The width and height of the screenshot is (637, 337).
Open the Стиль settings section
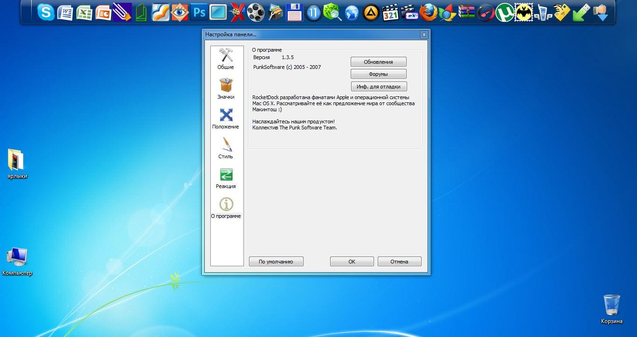point(226,148)
